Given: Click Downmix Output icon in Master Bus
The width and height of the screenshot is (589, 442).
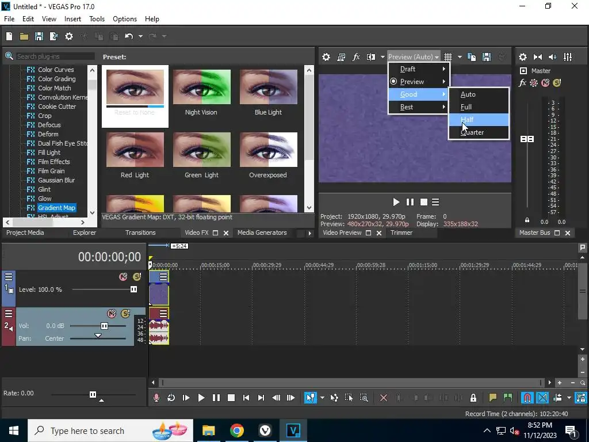Looking at the screenshot, I should click(538, 57).
